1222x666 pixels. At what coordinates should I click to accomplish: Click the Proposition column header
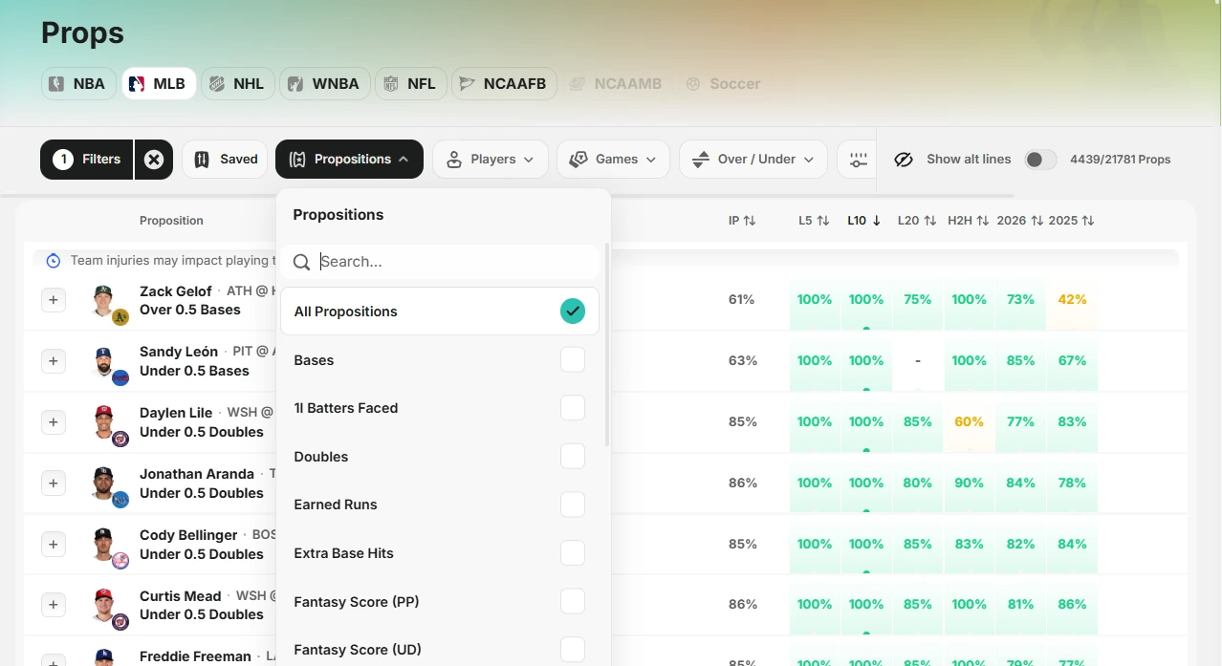171,221
